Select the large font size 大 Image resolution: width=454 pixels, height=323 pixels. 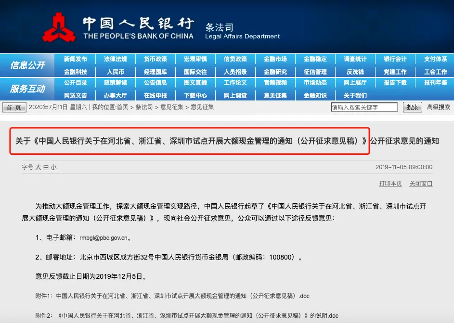[x=38, y=167]
